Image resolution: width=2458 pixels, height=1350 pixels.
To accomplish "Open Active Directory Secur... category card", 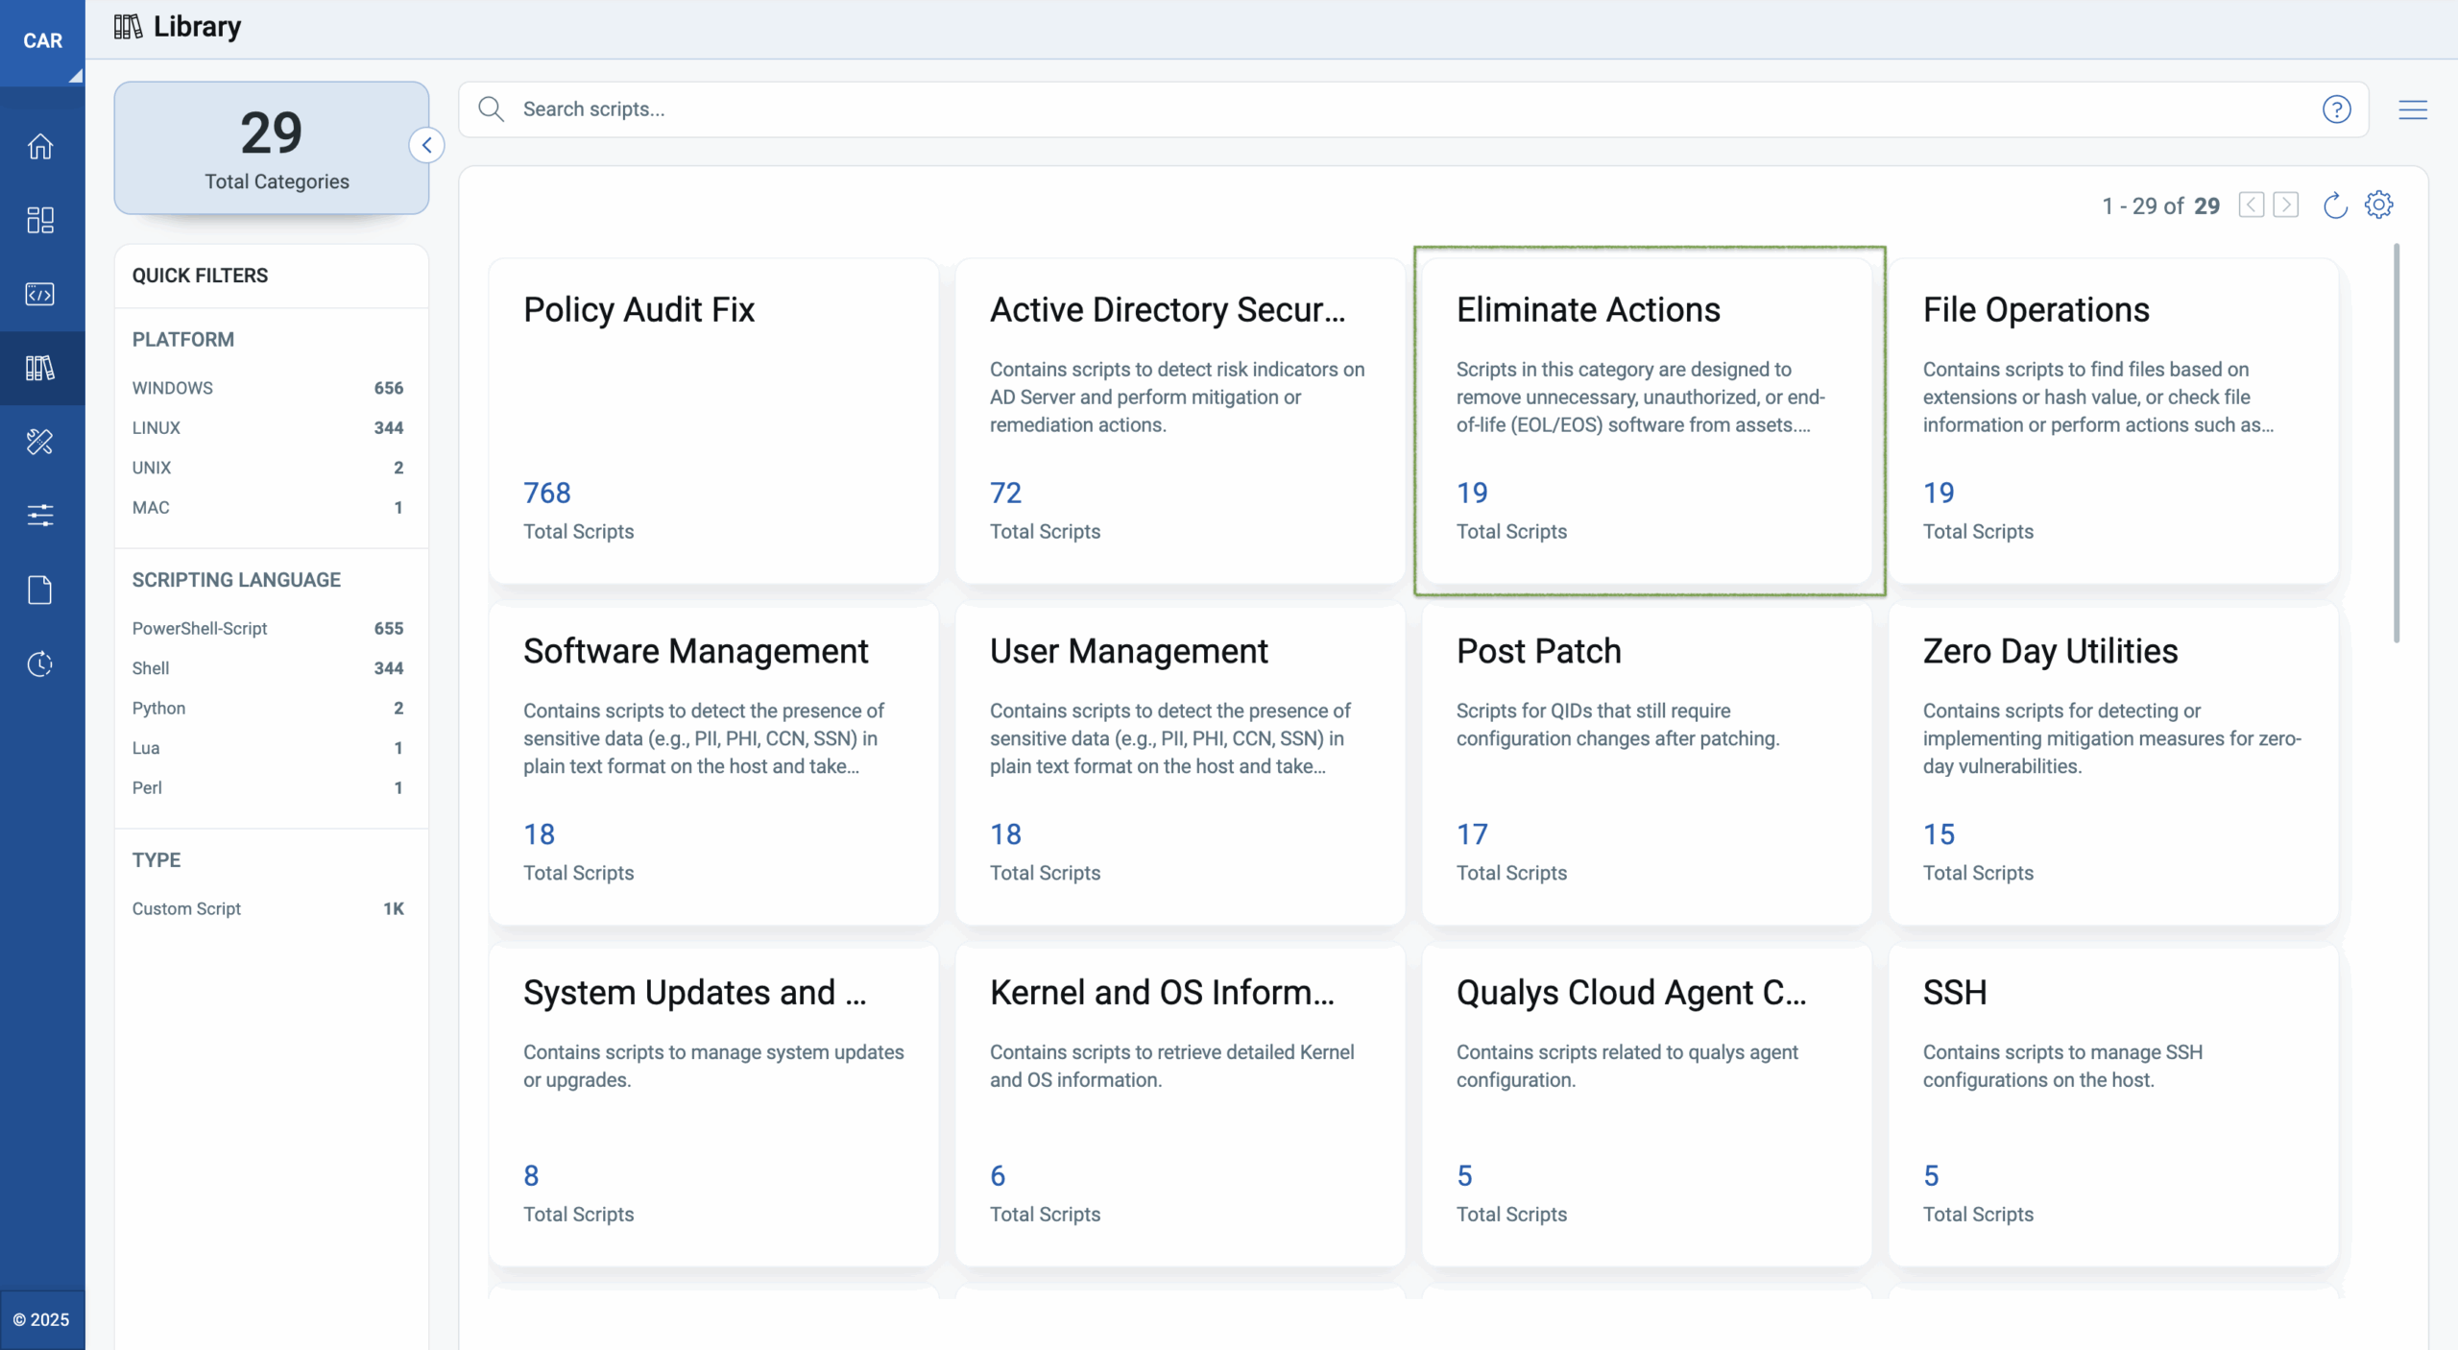I will point(1180,421).
